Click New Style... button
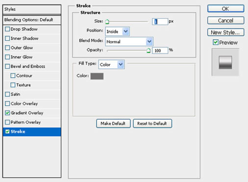 [x=225, y=32]
